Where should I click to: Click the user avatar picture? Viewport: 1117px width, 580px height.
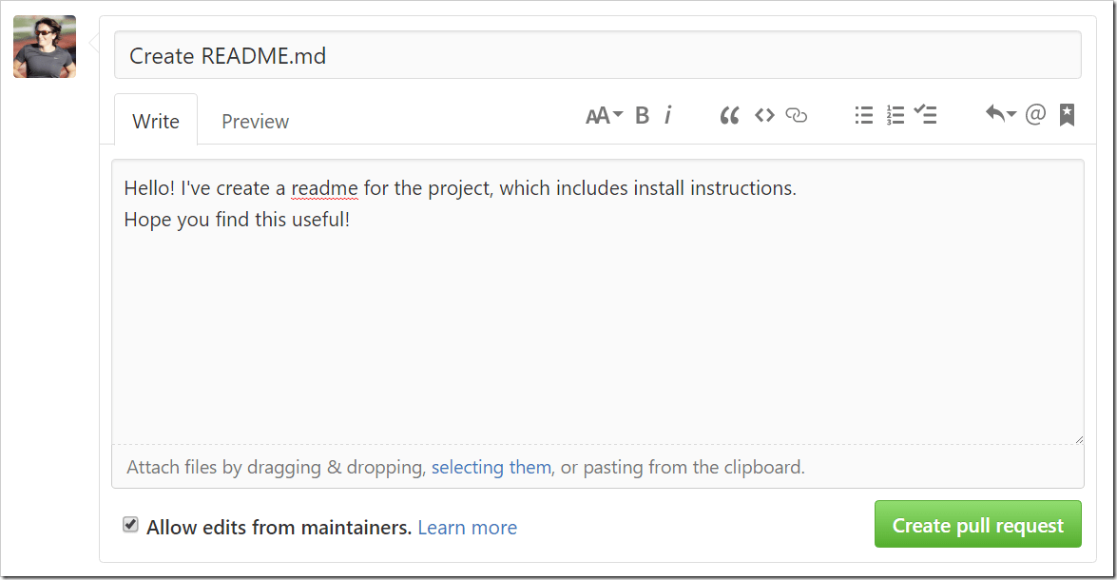click(x=44, y=46)
